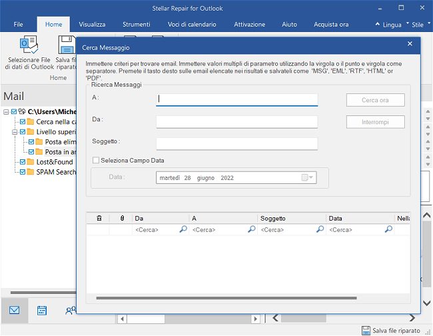Open the Aiuto tab
This screenshot has height=336, width=433.
[289, 24]
